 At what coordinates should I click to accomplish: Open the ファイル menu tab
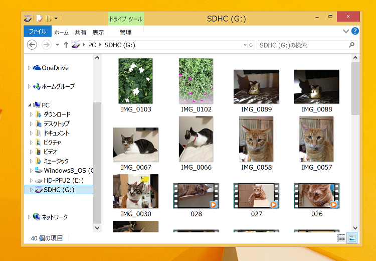[x=37, y=32]
